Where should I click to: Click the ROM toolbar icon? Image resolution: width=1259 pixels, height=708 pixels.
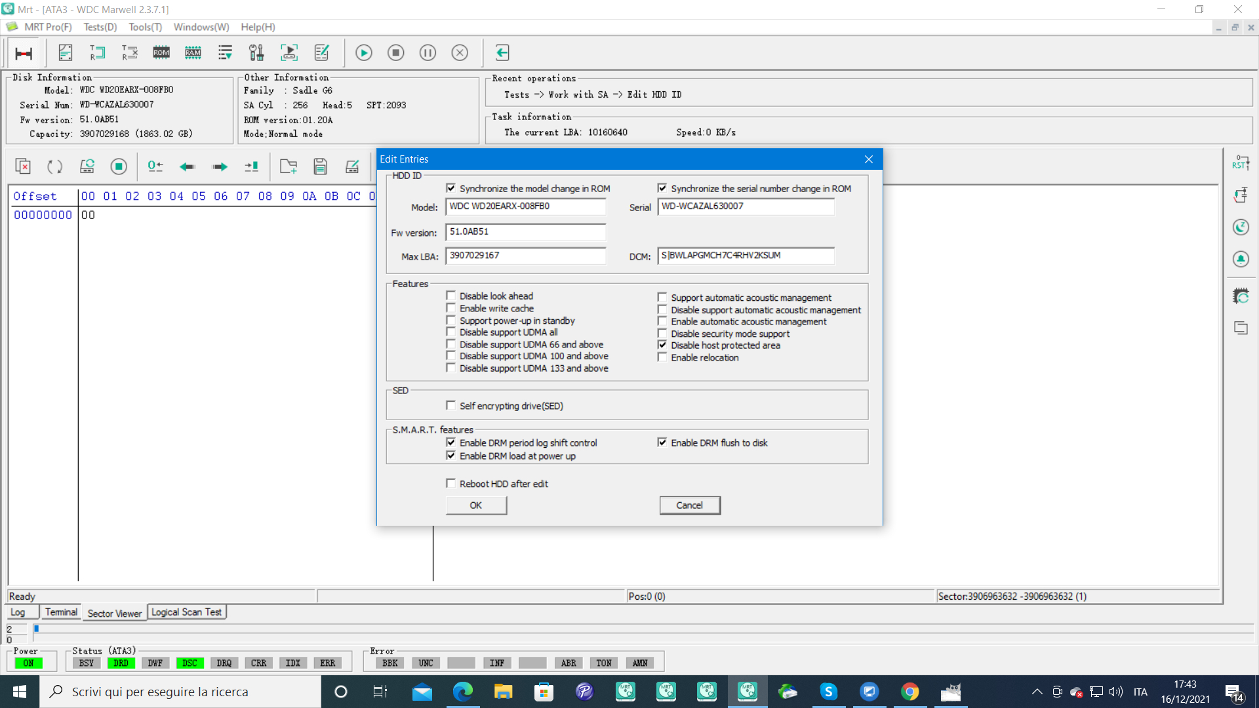(x=161, y=53)
